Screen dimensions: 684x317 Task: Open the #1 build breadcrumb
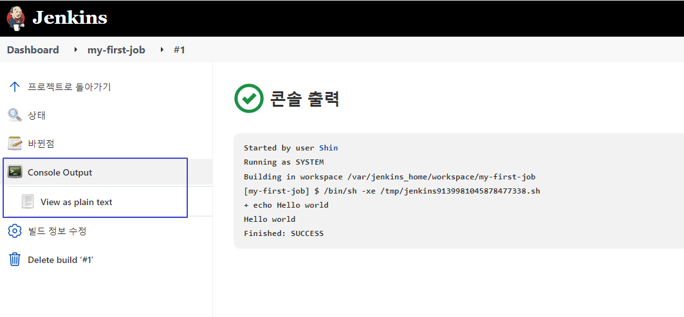180,50
